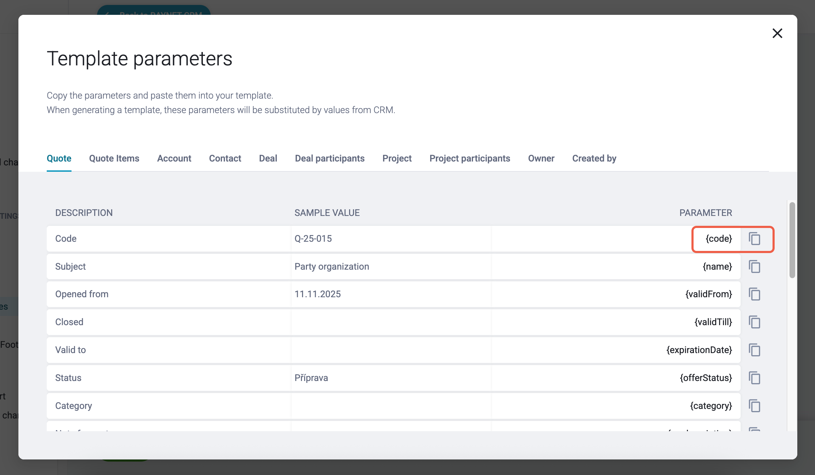This screenshot has width=815, height=475.
Task: Switch to the Quote Items tab
Action: tap(114, 158)
